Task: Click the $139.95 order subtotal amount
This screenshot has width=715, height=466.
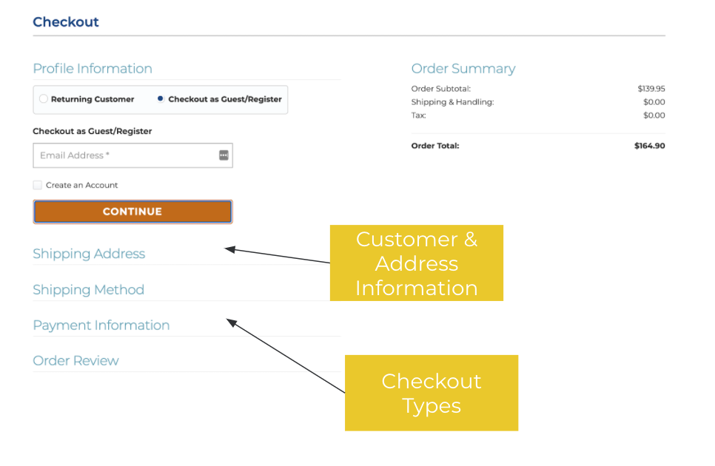Action: point(651,89)
